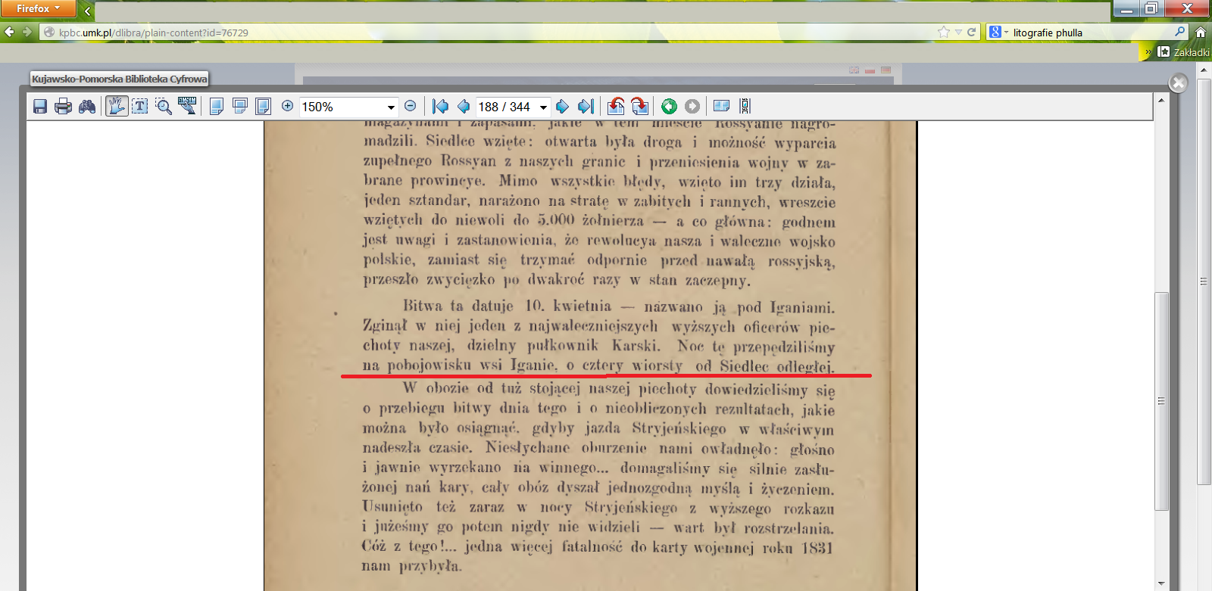Screen dimensions: 1212x591
Task: Click the Kujawsko-Pomorska Biblioteka Cyfrowa label
Action: click(x=119, y=79)
